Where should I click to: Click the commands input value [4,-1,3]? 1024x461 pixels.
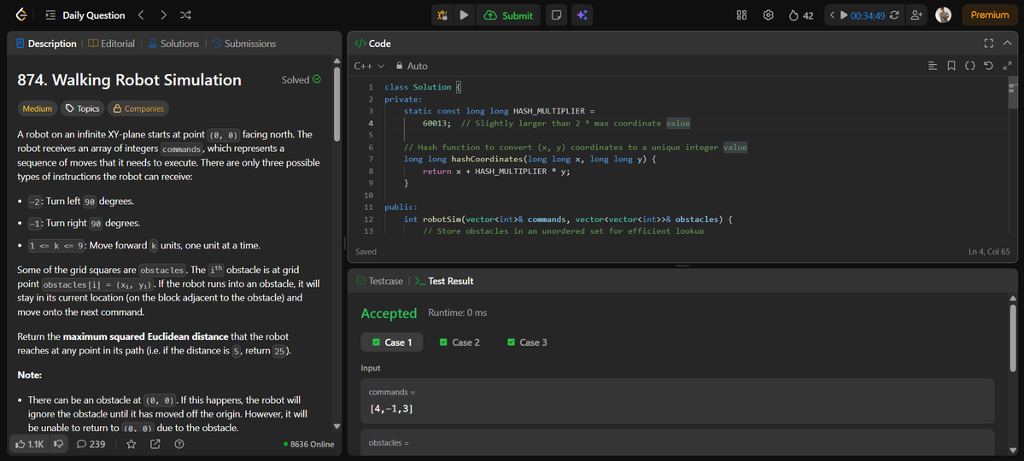point(390,409)
